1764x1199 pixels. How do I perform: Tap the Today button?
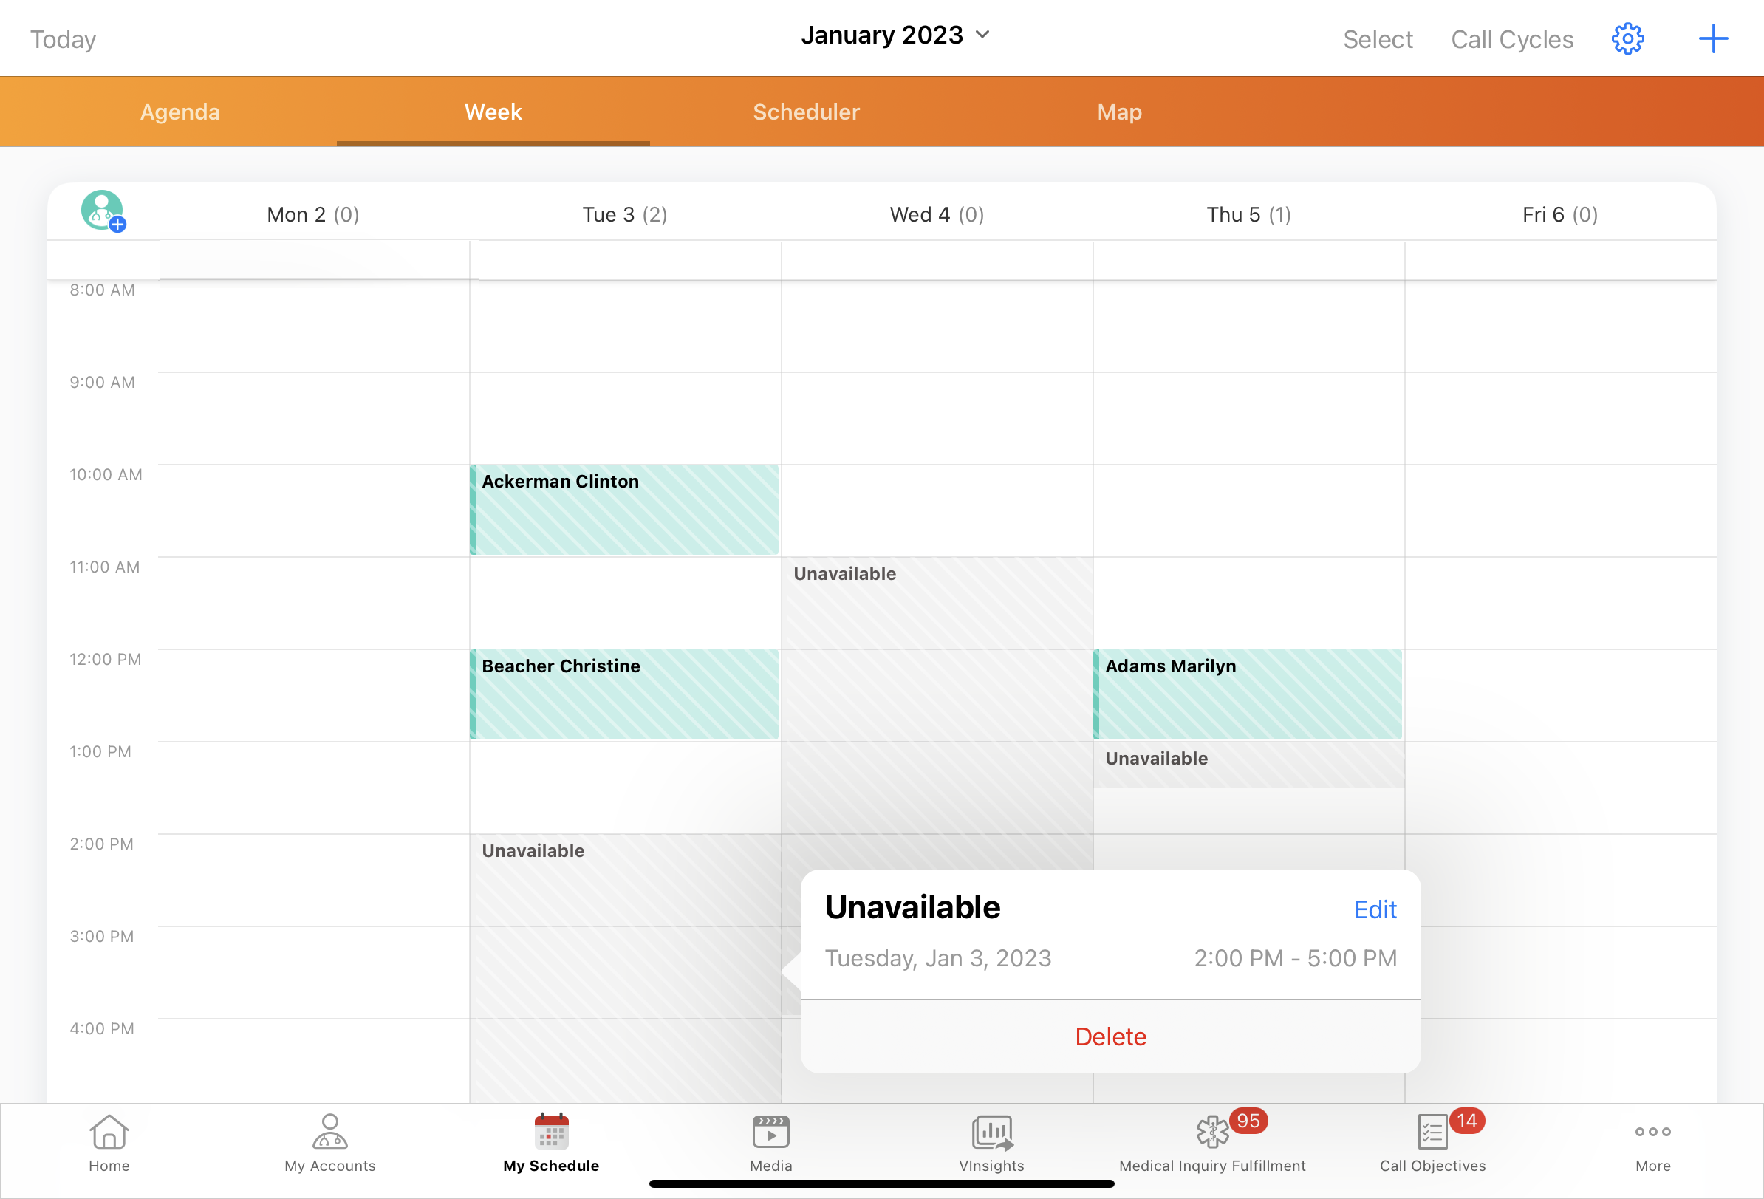pyautogui.click(x=63, y=39)
